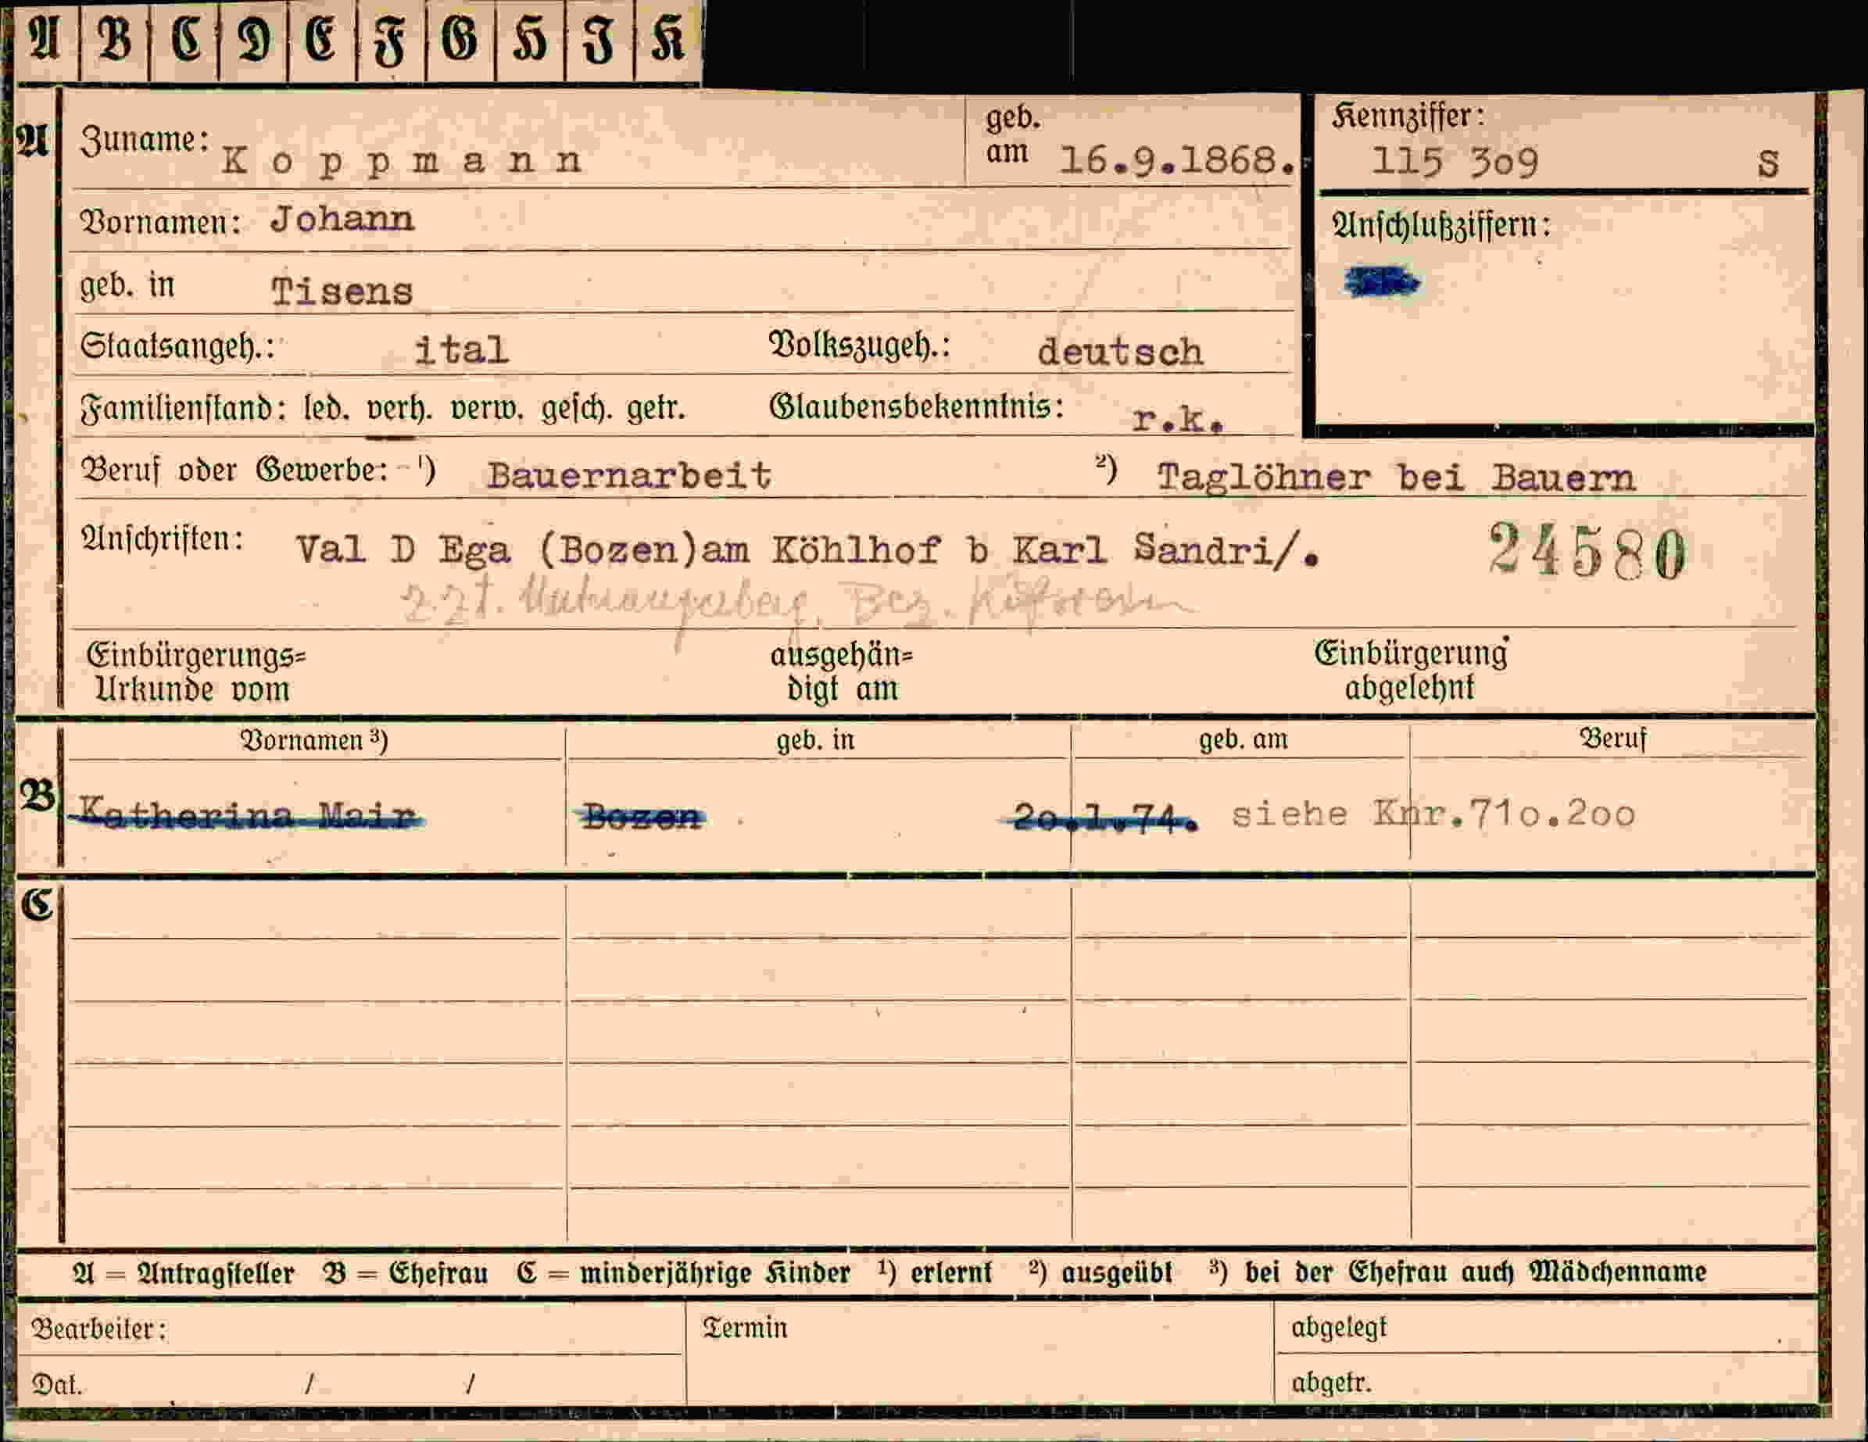This screenshot has height=1442, width=1868.
Task: Click the 'Termin' label
Action: point(745,1327)
